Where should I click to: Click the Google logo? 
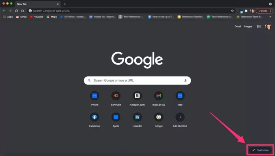(137, 60)
